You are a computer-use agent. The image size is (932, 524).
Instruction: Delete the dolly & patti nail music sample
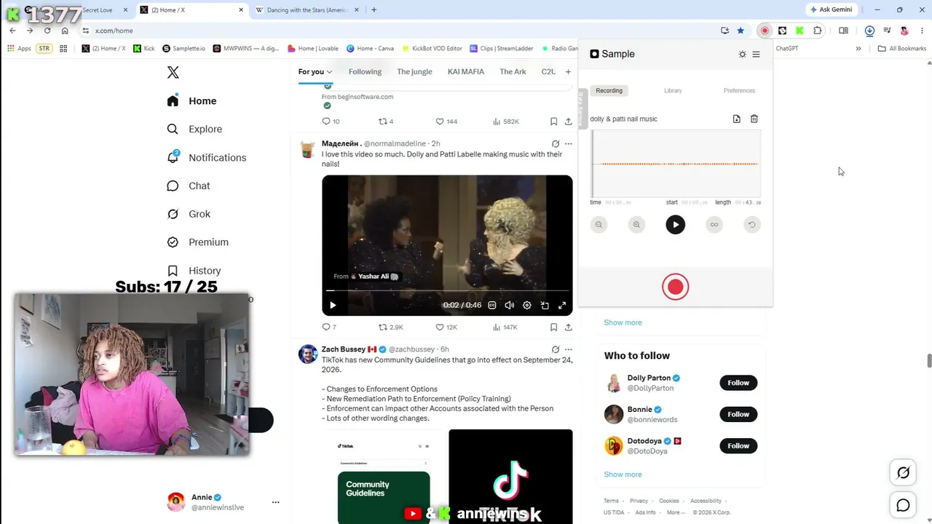[754, 119]
